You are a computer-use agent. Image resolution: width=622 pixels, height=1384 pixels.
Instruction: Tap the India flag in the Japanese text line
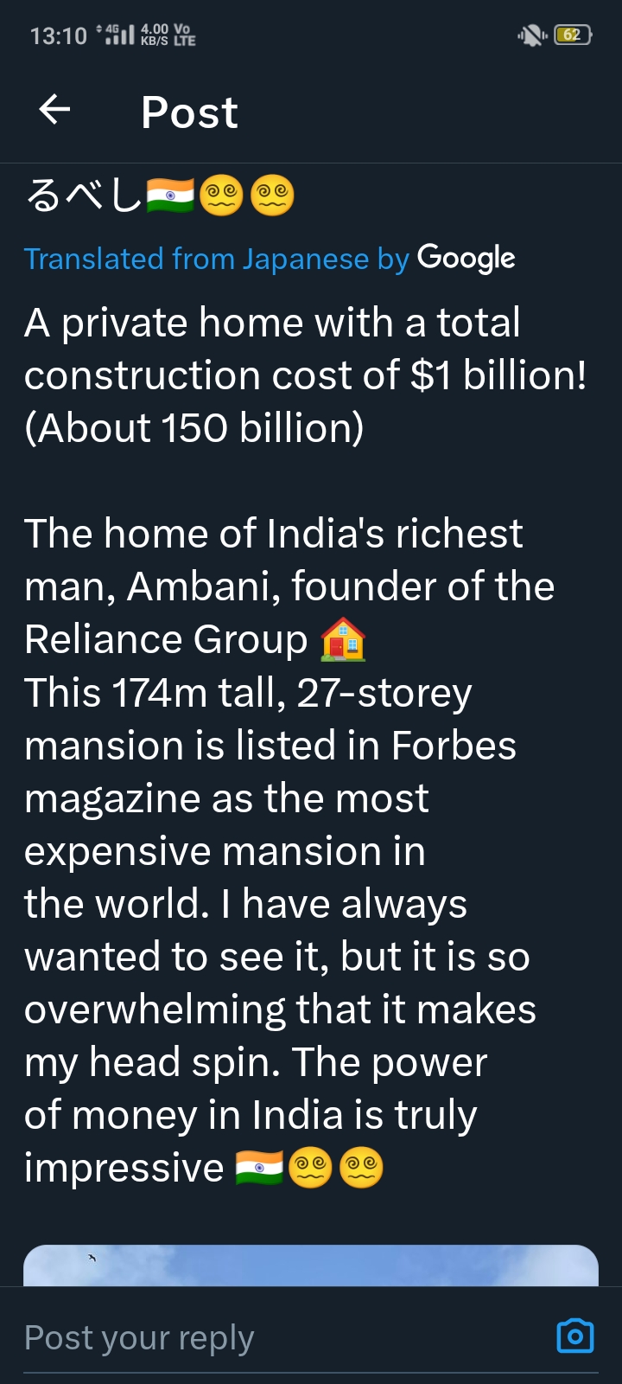[x=170, y=195]
